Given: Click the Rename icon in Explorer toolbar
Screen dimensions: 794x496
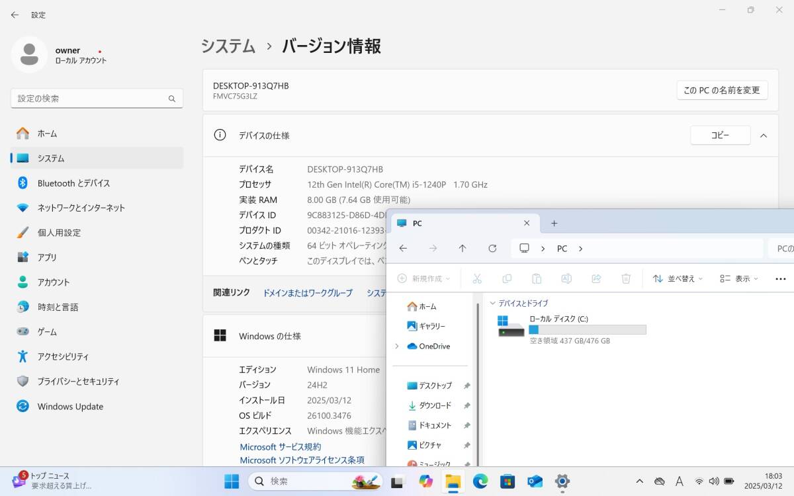Looking at the screenshot, I should point(566,279).
